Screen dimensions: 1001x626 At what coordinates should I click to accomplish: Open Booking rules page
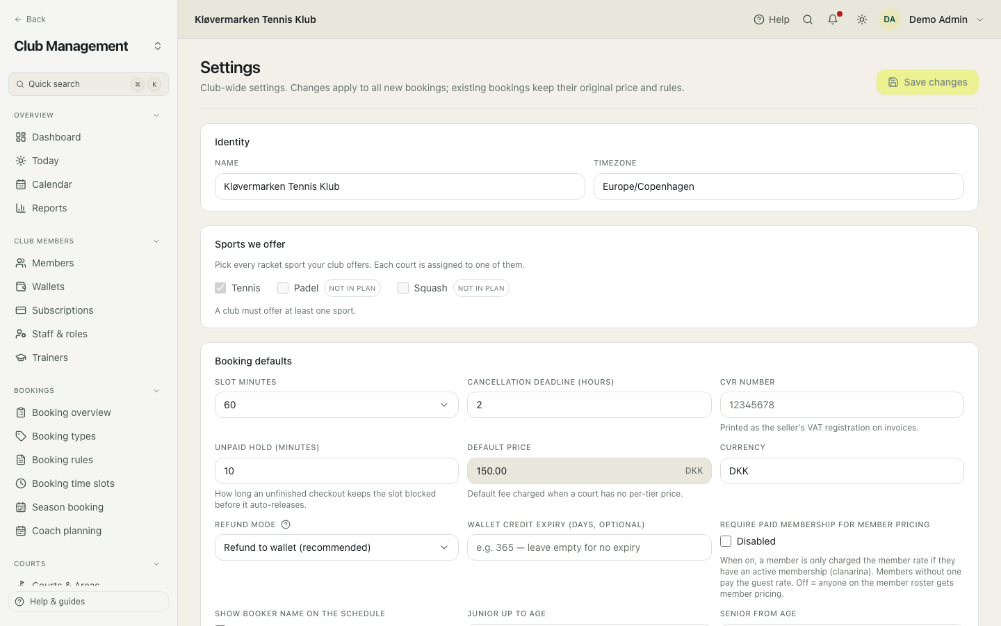click(x=88, y=460)
